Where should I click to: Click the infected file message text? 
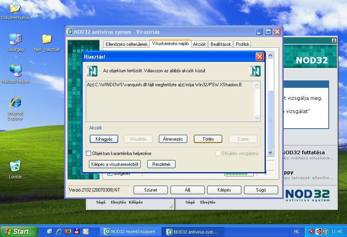[165, 85]
